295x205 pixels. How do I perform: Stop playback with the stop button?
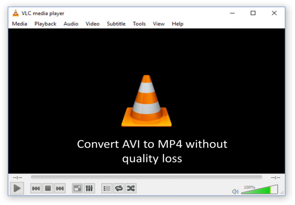click(x=48, y=188)
